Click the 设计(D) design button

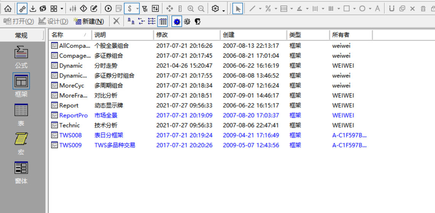tap(53, 21)
